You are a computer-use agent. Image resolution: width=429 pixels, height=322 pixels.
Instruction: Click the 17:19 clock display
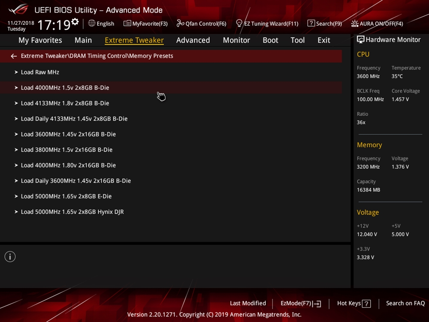point(54,25)
